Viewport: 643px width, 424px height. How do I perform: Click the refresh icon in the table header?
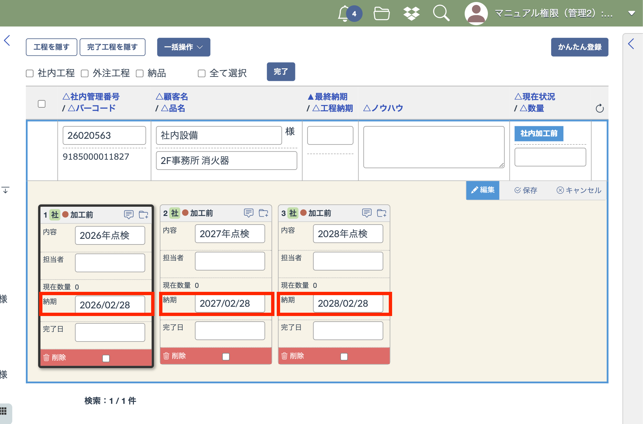[x=600, y=108]
